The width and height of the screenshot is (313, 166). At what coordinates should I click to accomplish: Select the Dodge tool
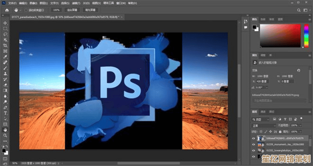(x=5, y=102)
